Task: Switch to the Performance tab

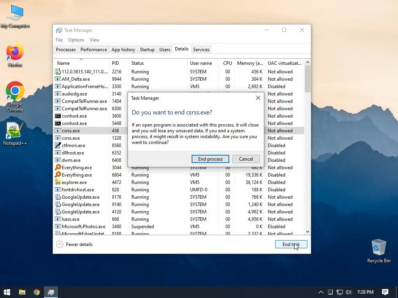Action: click(94, 49)
